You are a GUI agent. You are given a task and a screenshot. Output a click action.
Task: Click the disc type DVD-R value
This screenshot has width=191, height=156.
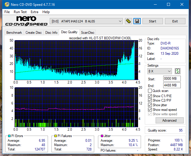(166, 43)
